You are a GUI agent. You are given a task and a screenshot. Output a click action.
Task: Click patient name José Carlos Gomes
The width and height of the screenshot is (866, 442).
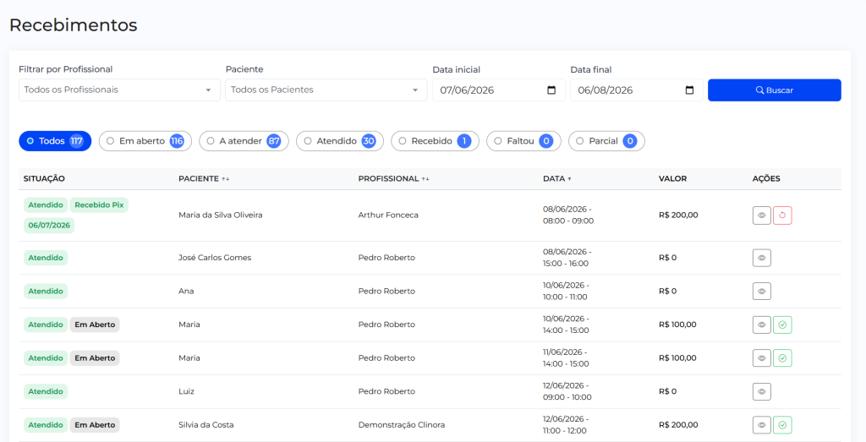215,258
